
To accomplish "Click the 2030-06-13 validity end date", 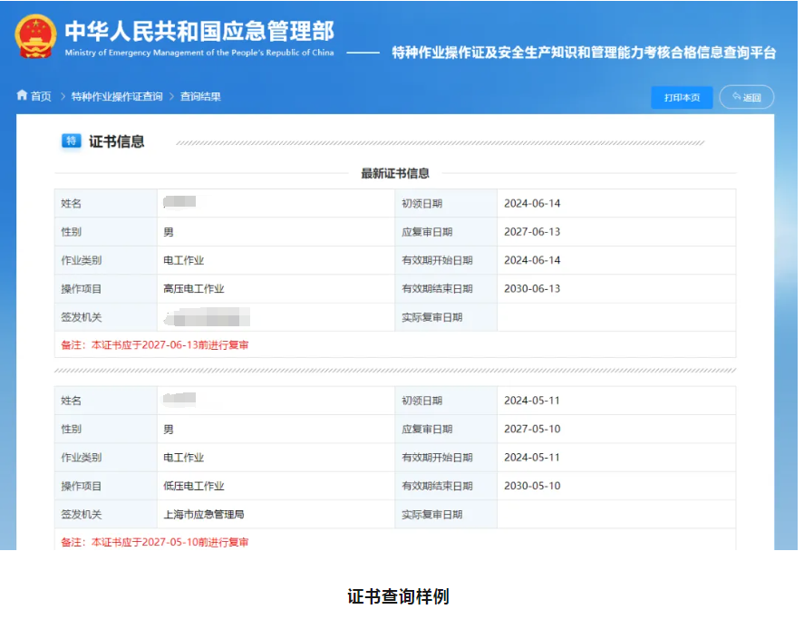I will 532,289.
